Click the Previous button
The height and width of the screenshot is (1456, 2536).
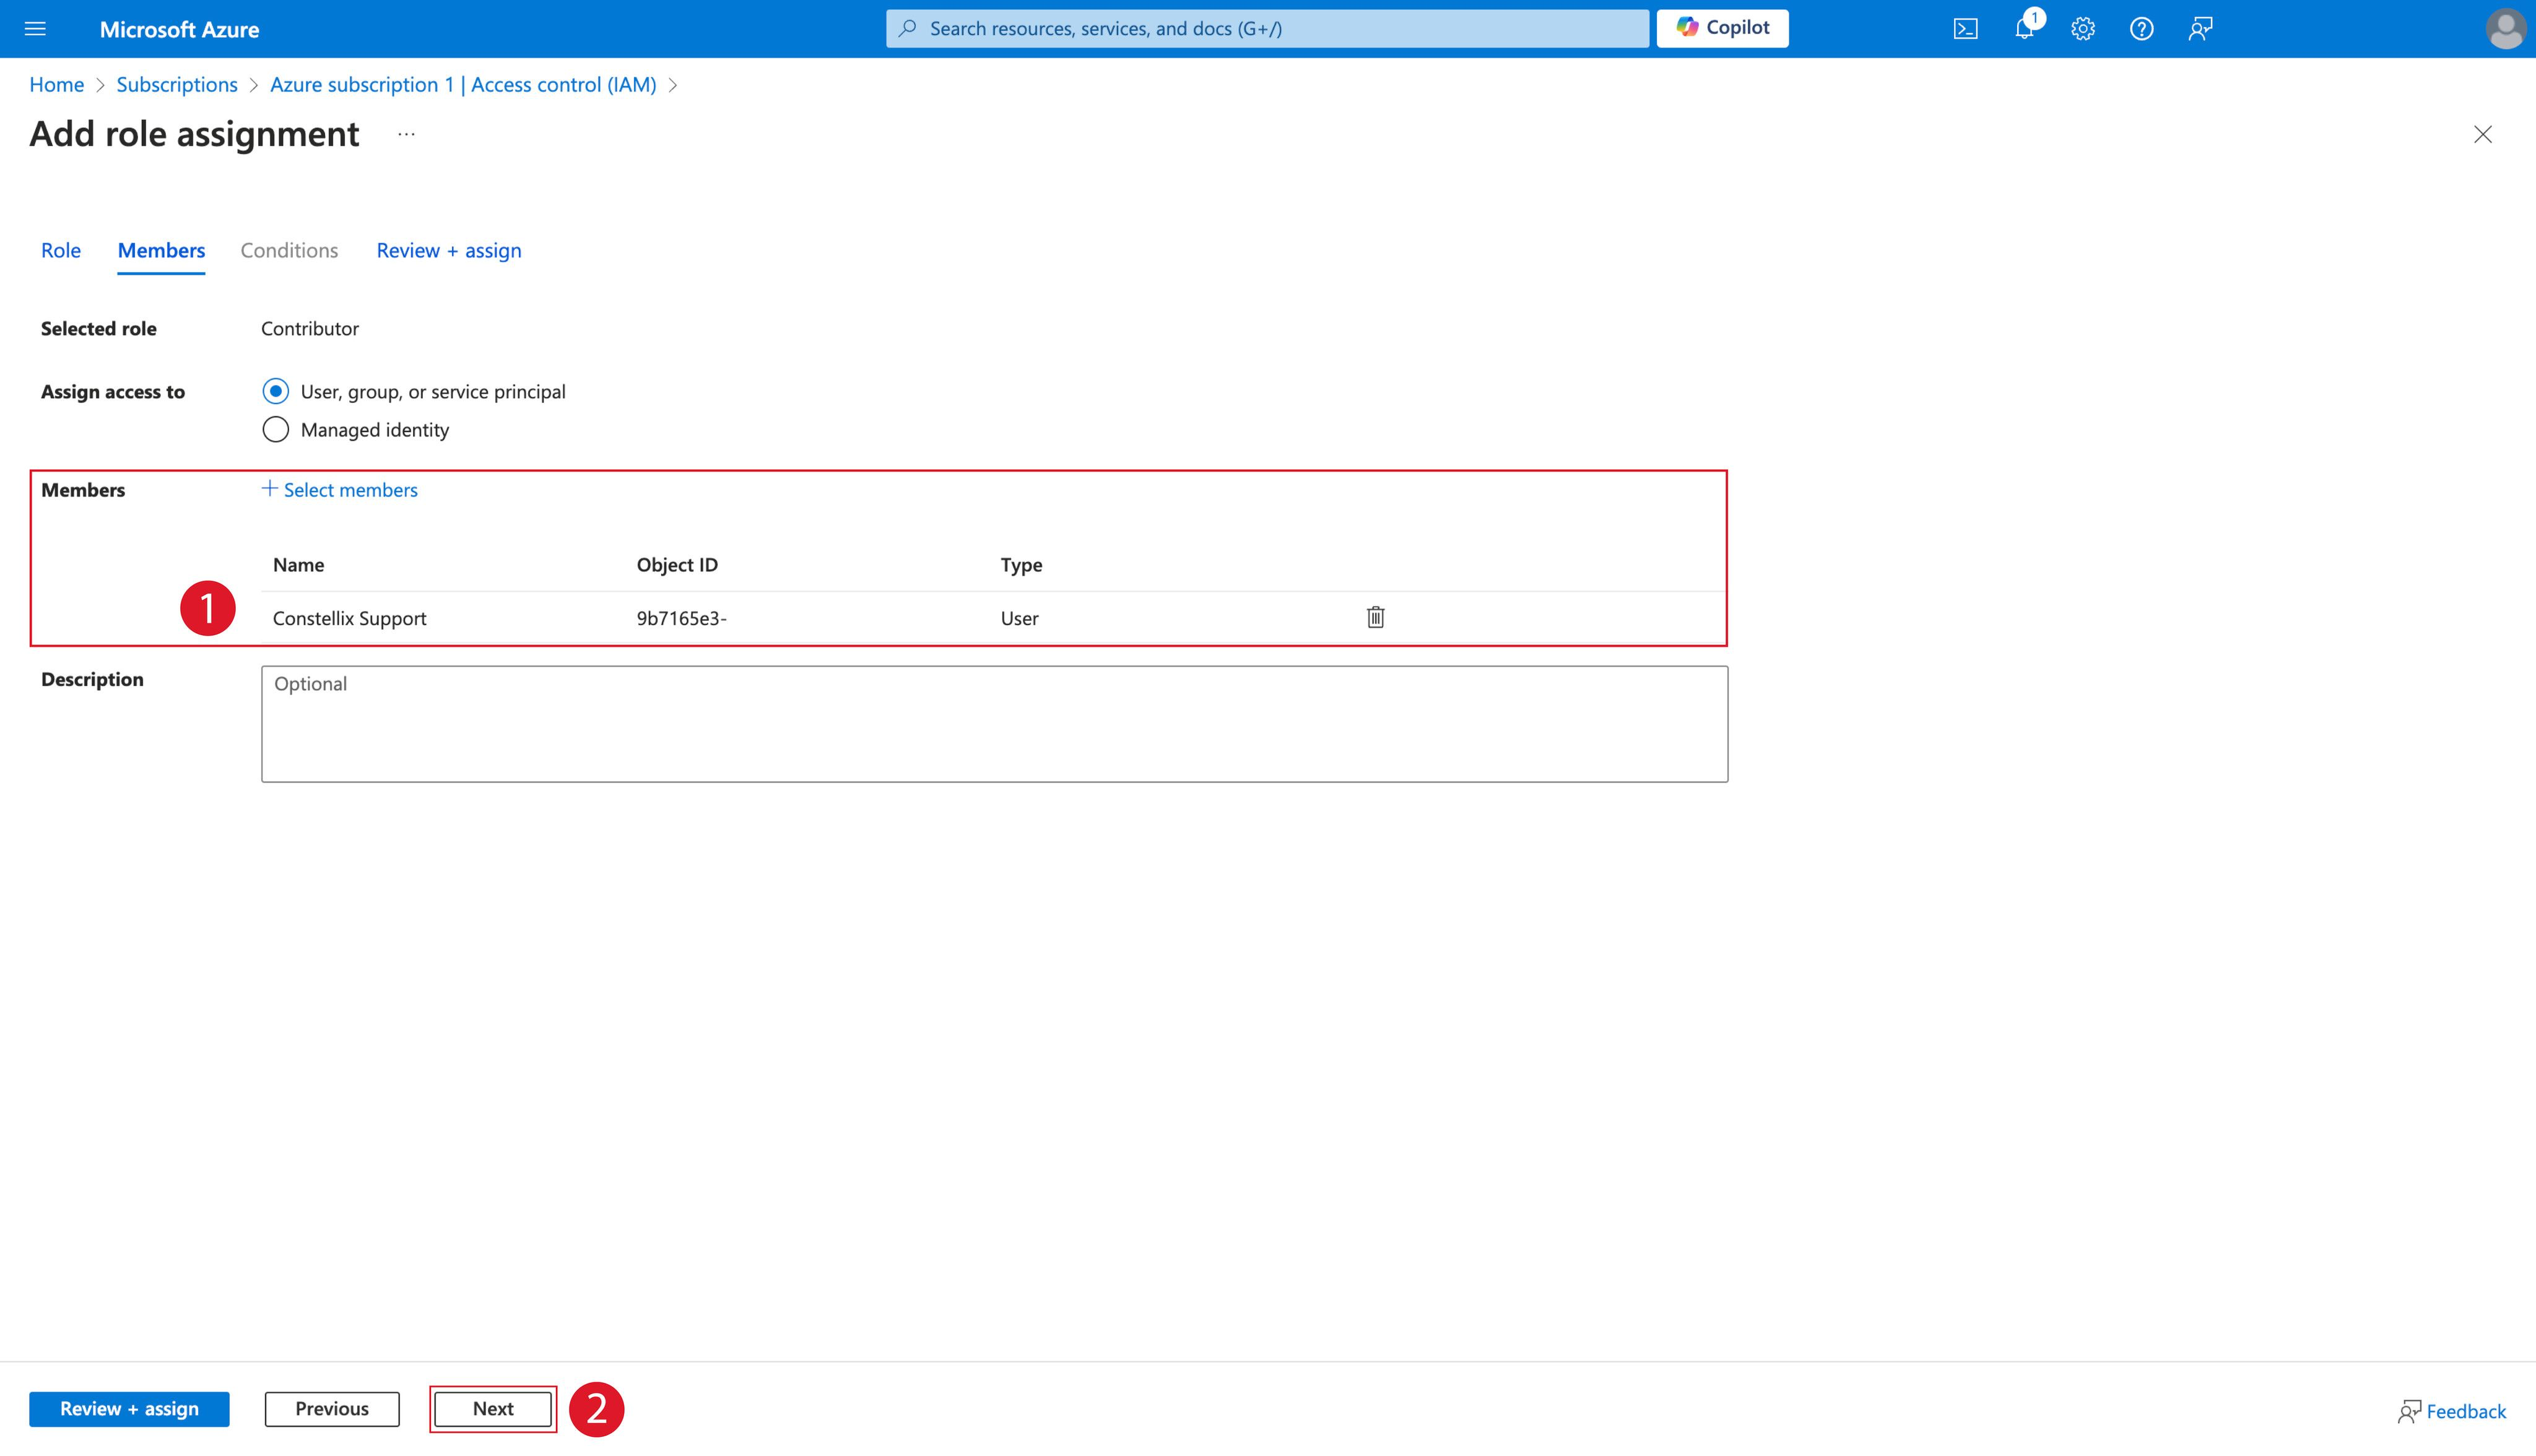[x=332, y=1409]
